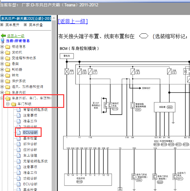
Task: Click folder icon for 制动器
Action: tap(8, 70)
